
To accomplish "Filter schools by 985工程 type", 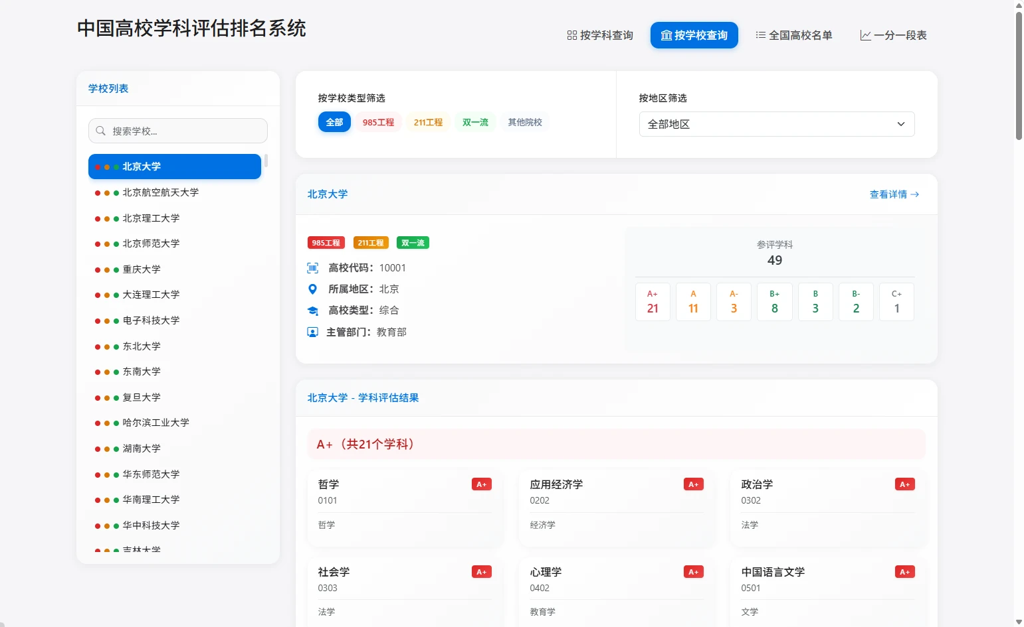I will pyautogui.click(x=378, y=122).
